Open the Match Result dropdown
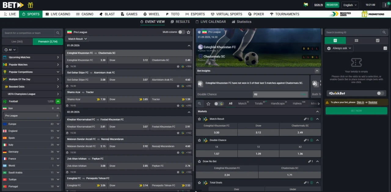Screen dimensions: 391x192 [78, 39]
